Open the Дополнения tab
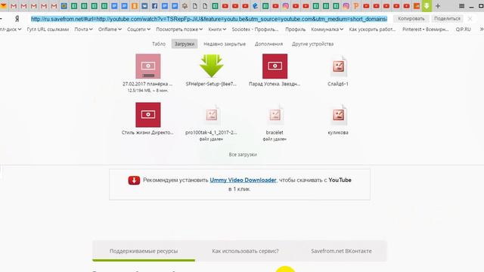The image size is (484, 272). point(269,44)
